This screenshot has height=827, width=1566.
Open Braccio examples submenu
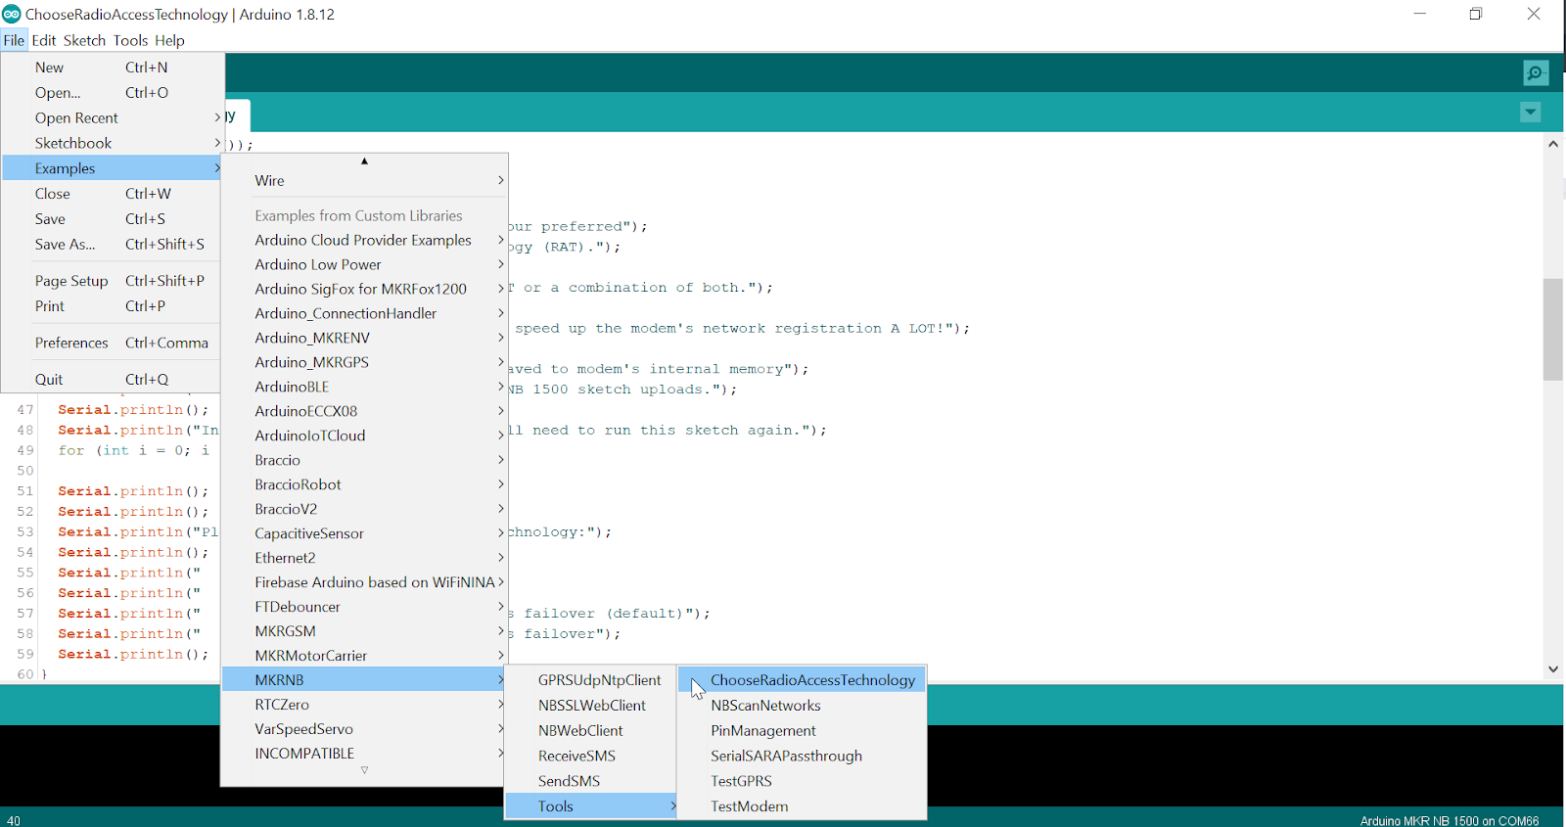coord(364,460)
